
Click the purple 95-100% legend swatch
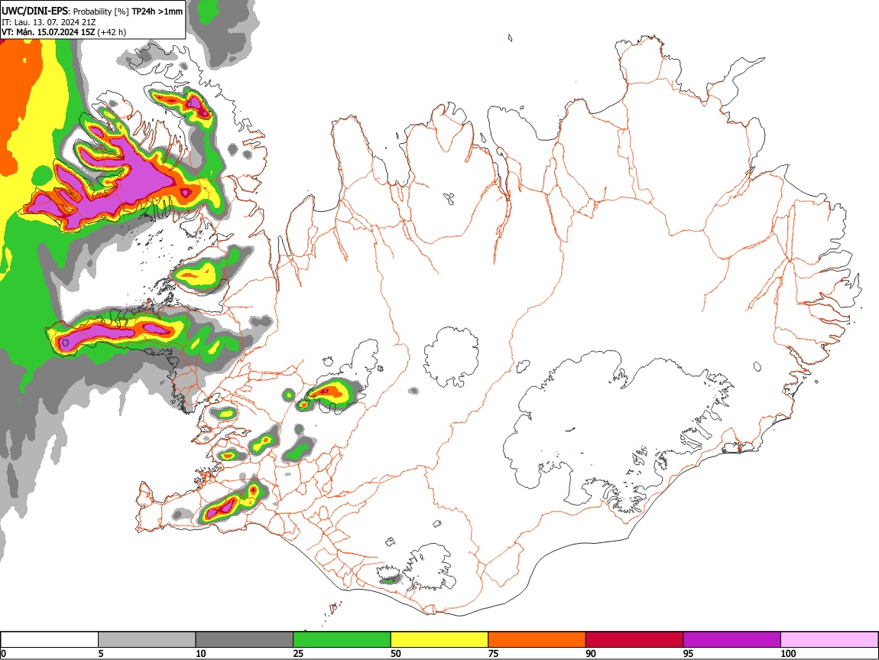732,640
